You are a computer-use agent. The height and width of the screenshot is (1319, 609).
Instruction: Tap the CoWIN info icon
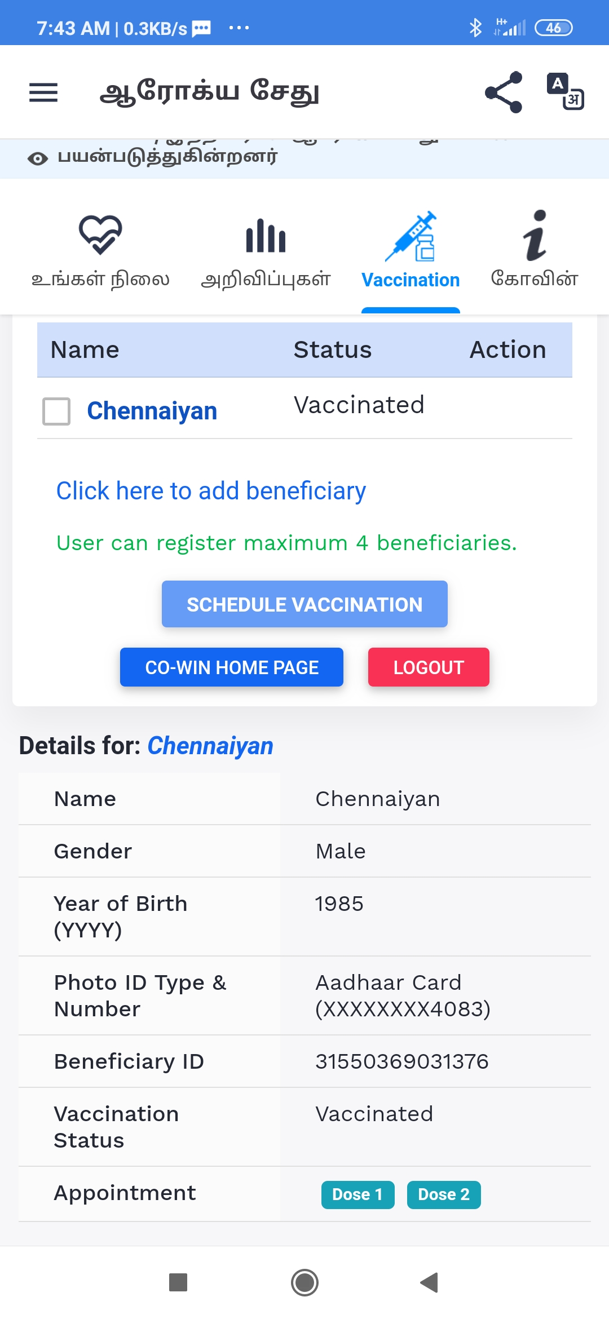point(535,236)
